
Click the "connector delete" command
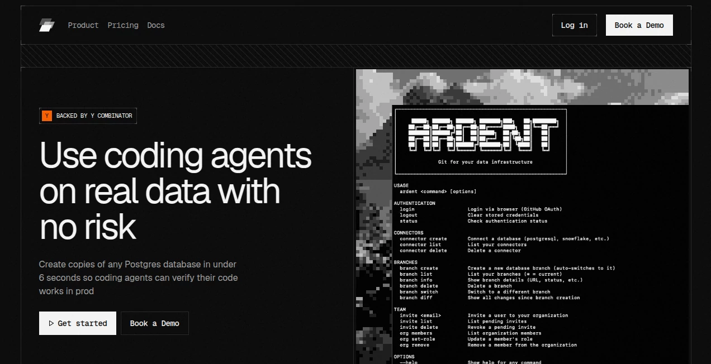[x=423, y=251]
